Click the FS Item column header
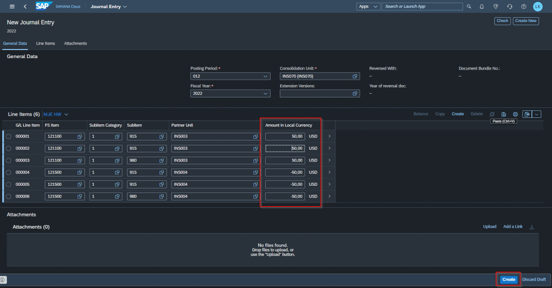 click(52, 125)
